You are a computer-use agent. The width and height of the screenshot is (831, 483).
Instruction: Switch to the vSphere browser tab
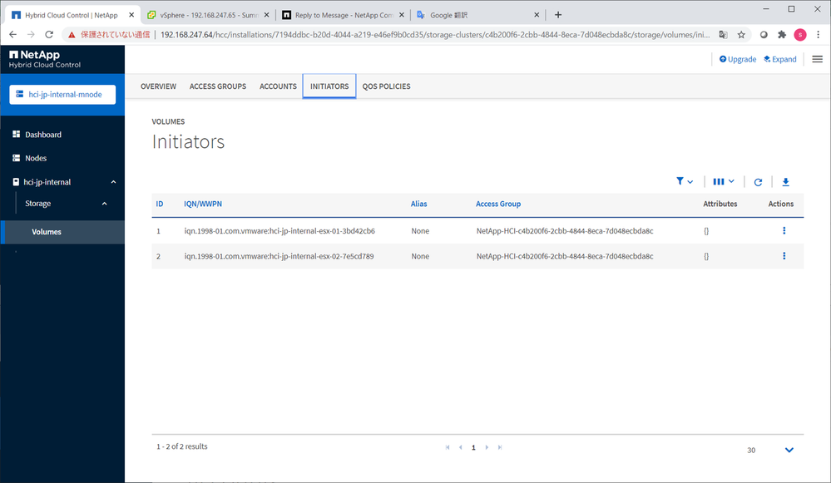[208, 15]
